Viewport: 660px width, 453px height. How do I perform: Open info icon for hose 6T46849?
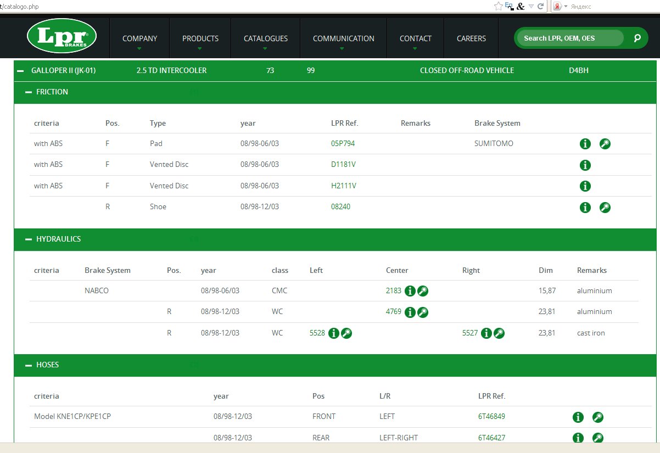tap(578, 417)
